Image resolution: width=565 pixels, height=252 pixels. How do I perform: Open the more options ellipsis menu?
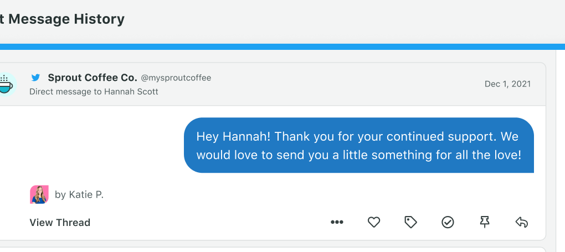pyautogui.click(x=337, y=222)
